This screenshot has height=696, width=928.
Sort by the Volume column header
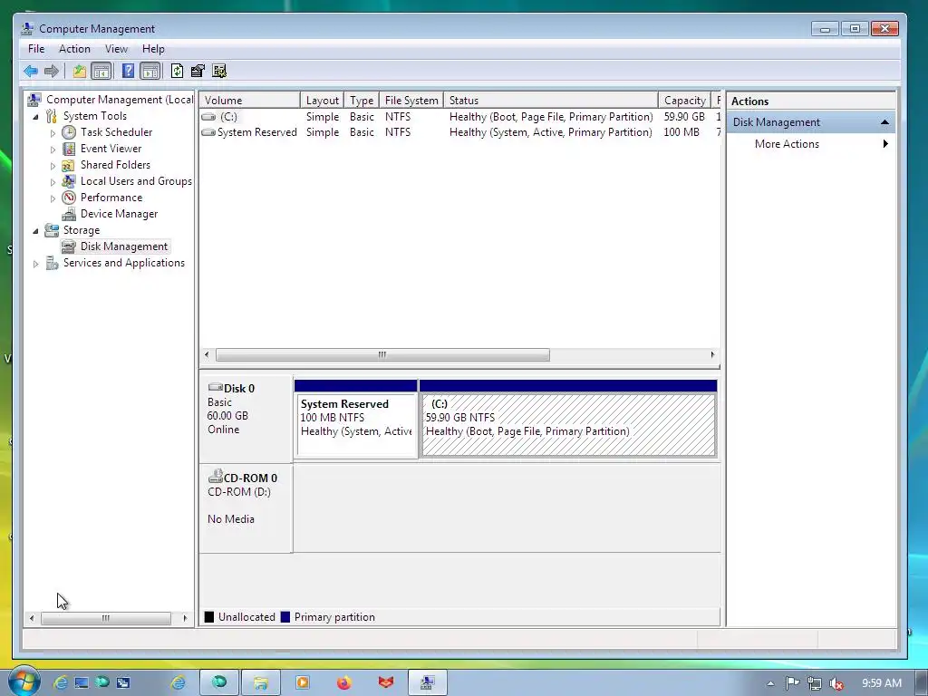(250, 100)
